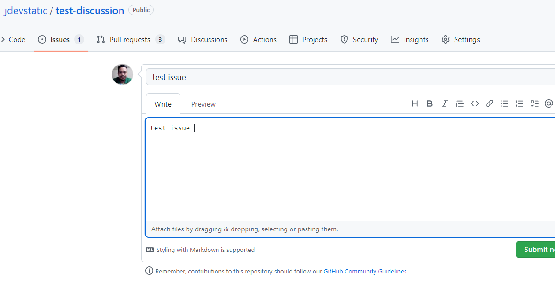555x295 pixels.
Task: Toggle bold formatting in the editor toolbar
Action: [429, 103]
